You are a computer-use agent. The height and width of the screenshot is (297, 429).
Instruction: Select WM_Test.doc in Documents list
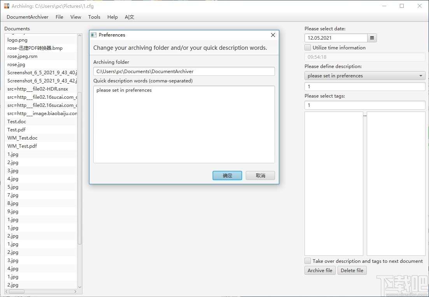(x=41, y=138)
